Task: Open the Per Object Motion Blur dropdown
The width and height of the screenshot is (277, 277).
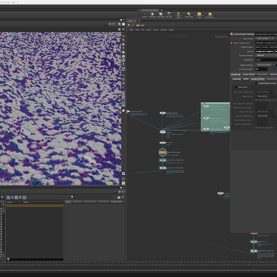Action: pyautogui.click(x=264, y=92)
